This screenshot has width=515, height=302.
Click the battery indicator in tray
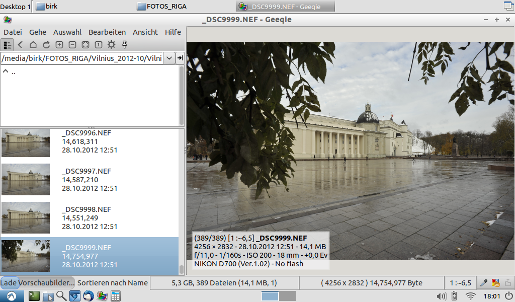(x=454, y=296)
